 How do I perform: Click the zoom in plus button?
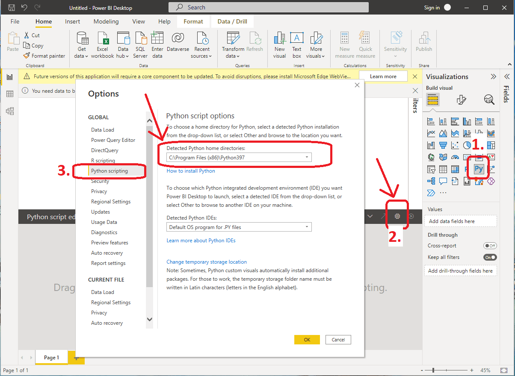click(x=472, y=370)
